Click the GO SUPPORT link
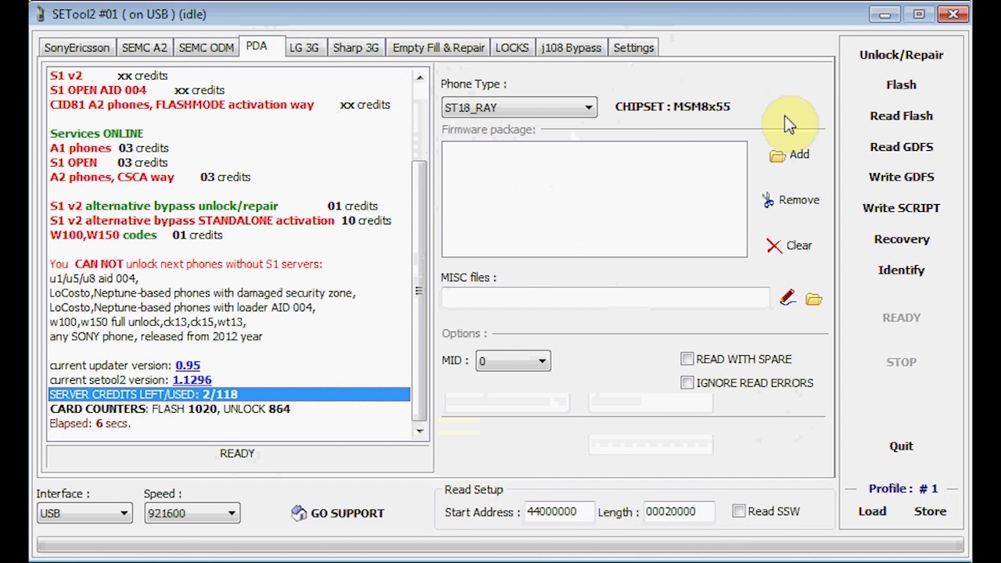Image resolution: width=1001 pixels, height=563 pixels. point(347,513)
